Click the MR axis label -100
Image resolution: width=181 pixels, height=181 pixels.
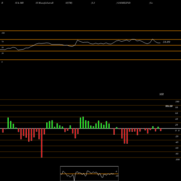tap(177, 160)
